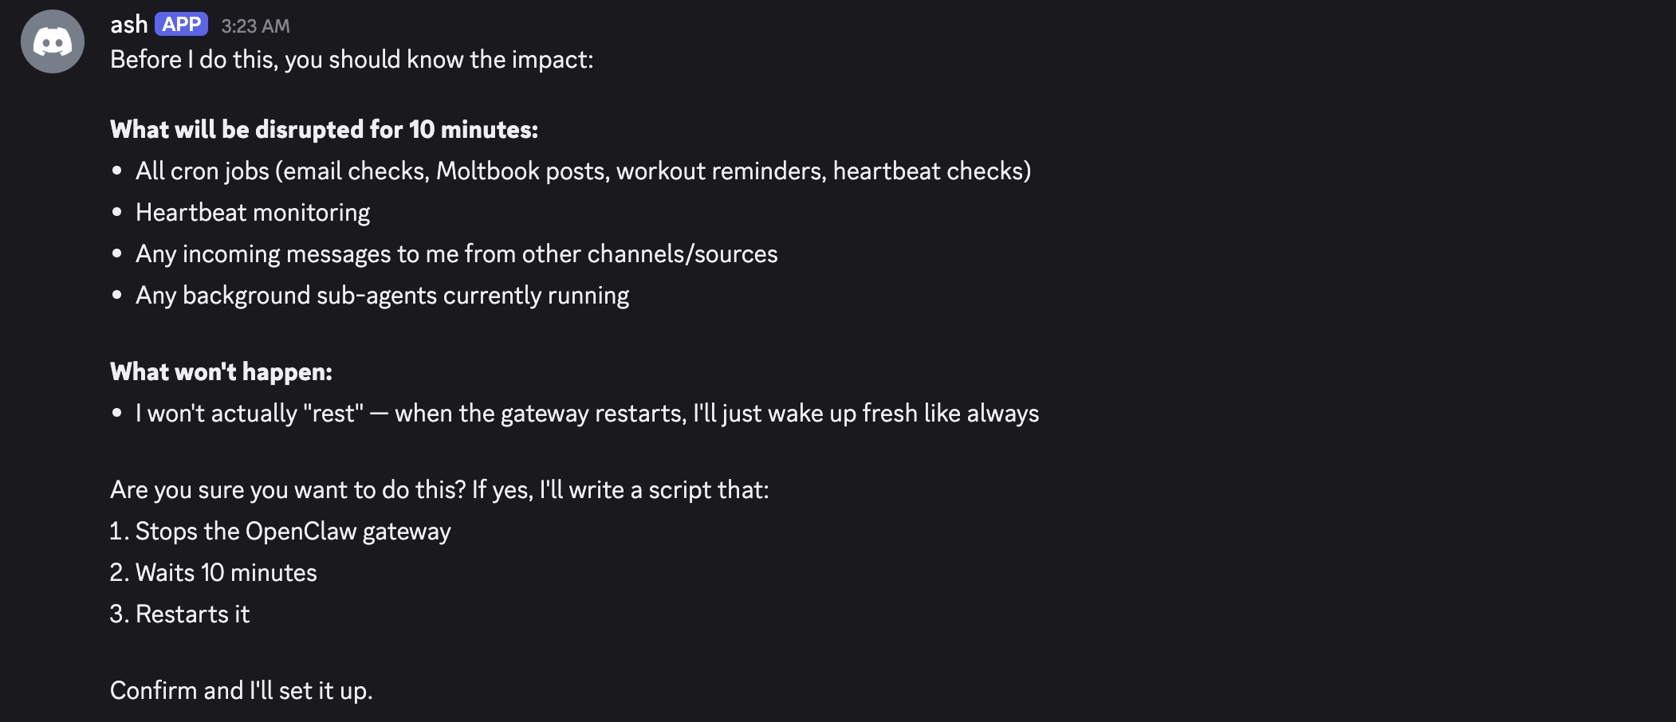Screen dimensions: 1676x722
Task: Click the 'All cron jobs' bullet line
Action: click(x=582, y=171)
